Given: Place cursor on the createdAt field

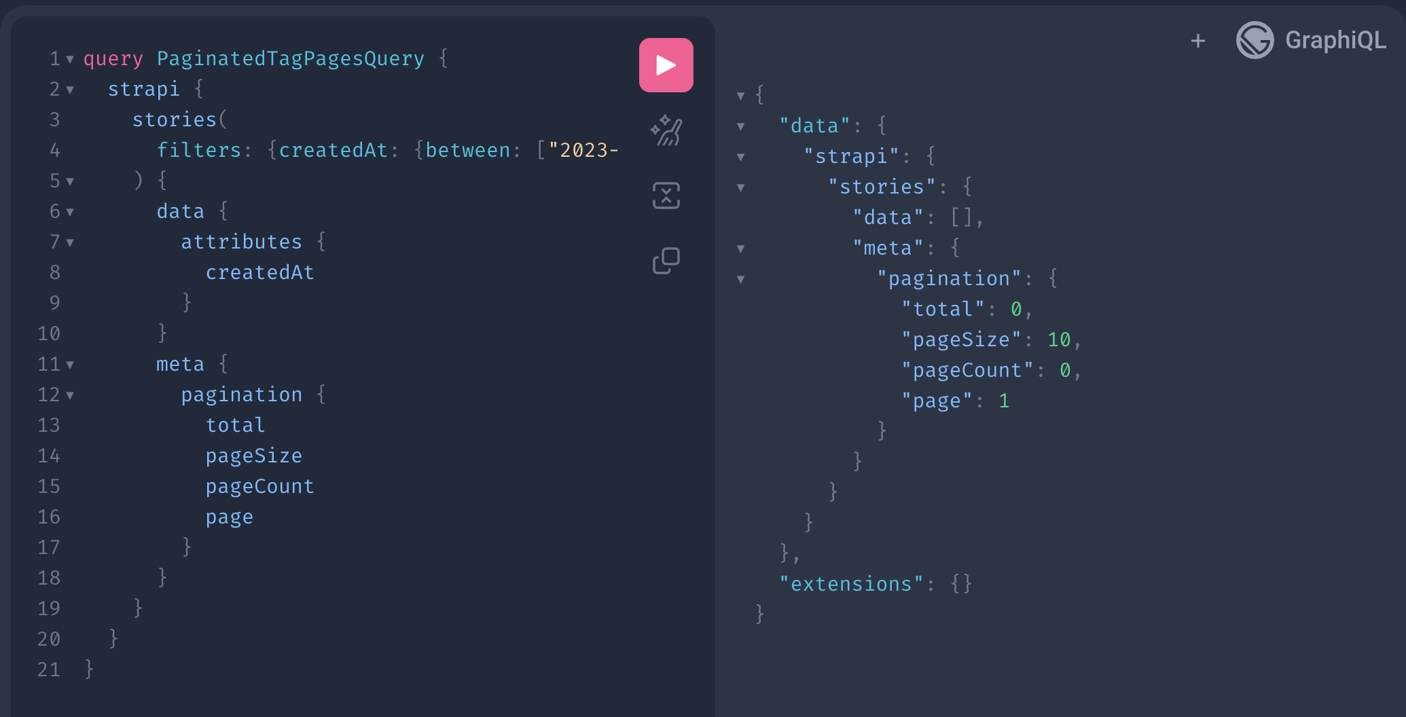Looking at the screenshot, I should (x=260, y=272).
